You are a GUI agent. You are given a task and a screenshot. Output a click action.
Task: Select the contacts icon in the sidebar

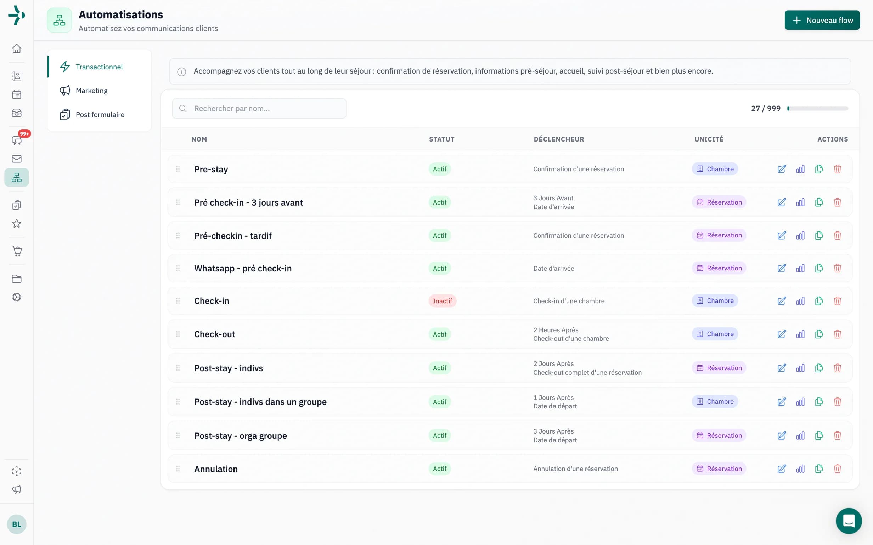pyautogui.click(x=16, y=76)
